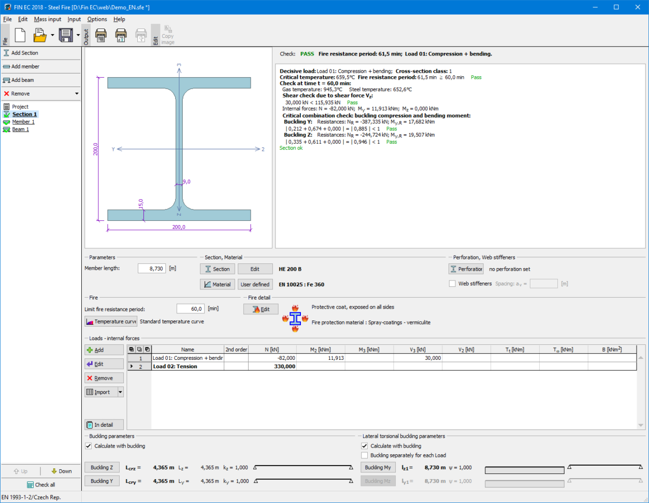Save the project with the floppy disk icon

(65, 35)
